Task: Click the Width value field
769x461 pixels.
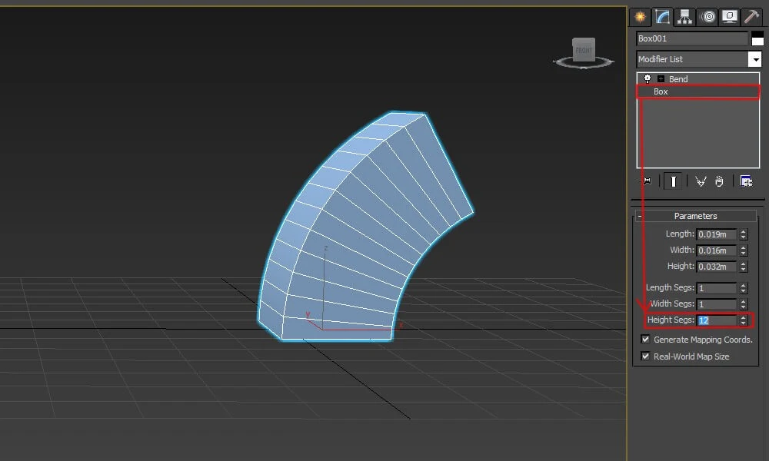Action: click(716, 250)
